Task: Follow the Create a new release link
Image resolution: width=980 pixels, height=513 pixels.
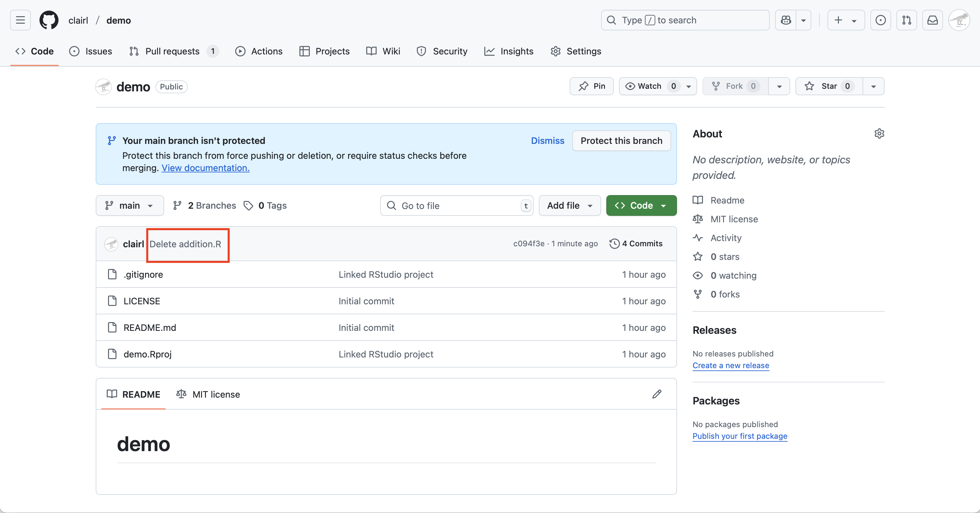Action: tap(731, 365)
